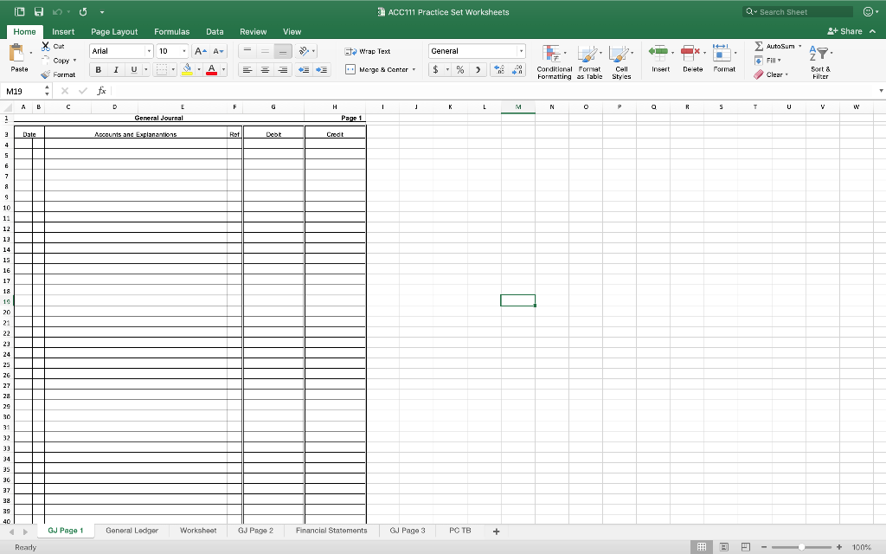The width and height of the screenshot is (886, 554).
Task: Expand the Copy dropdown arrow
Action: pos(74,61)
